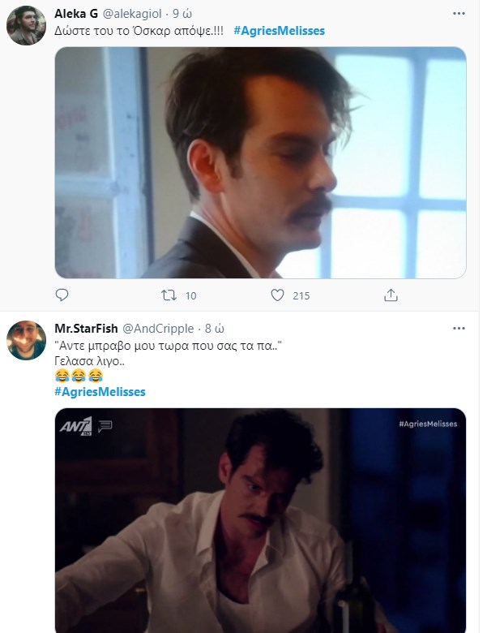Retweet Aleka G's tweet
This screenshot has width=487, height=633.
point(169,295)
